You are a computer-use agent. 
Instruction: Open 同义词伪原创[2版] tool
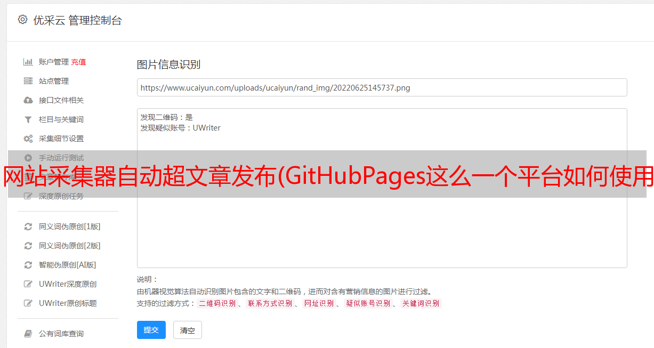pyautogui.click(x=70, y=246)
